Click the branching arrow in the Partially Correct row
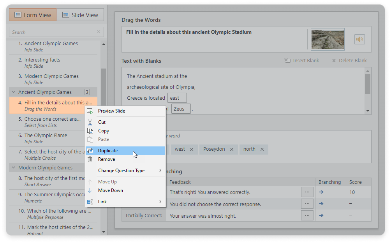This screenshot has width=391, height=243. point(321,216)
